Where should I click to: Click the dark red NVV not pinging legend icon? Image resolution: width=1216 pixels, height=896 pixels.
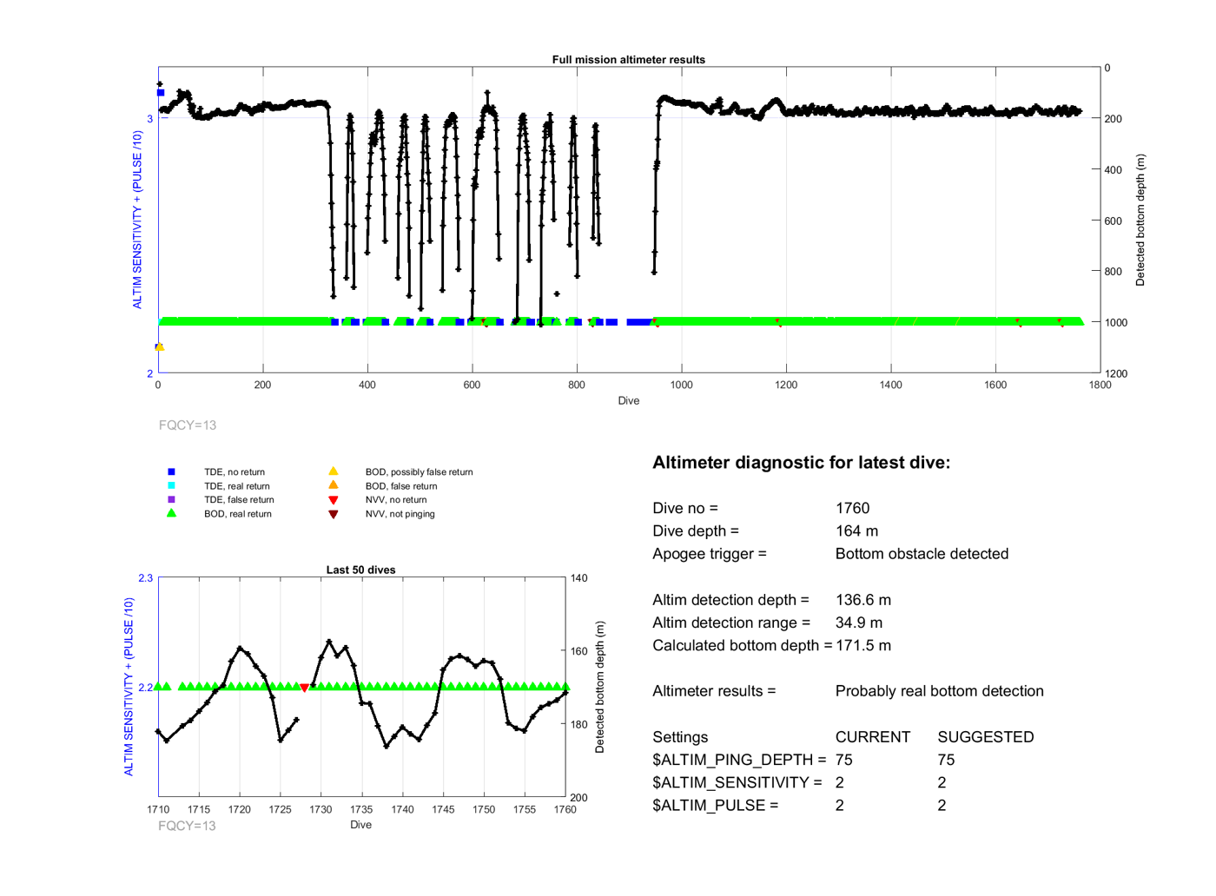pyautogui.click(x=333, y=514)
